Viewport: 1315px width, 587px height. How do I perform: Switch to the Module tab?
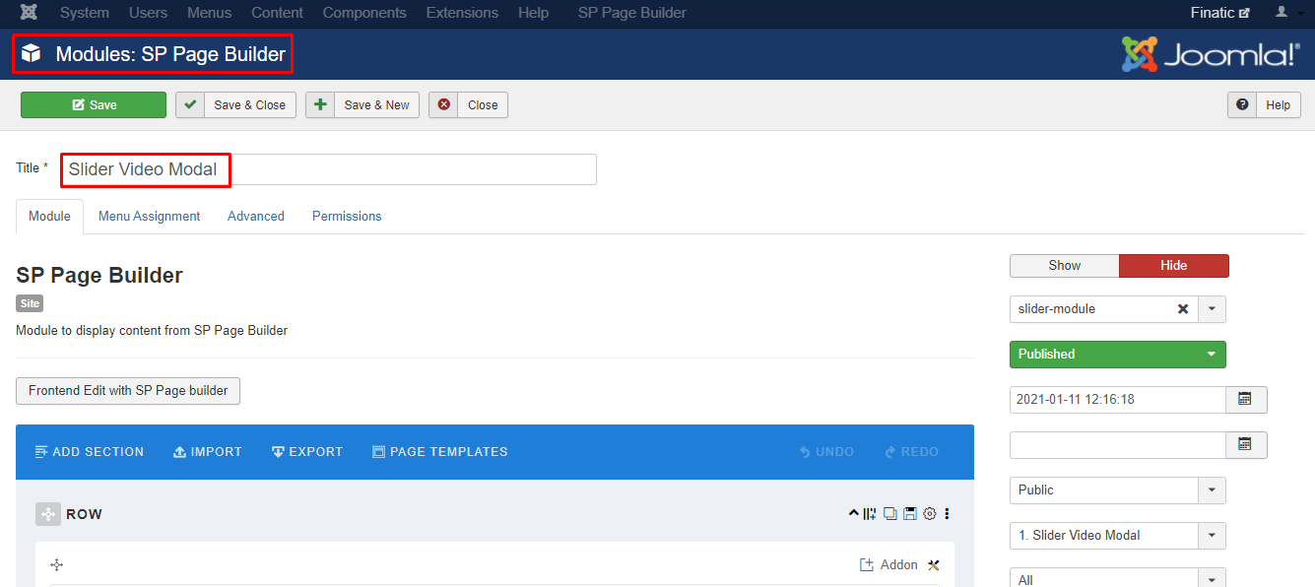(49, 217)
